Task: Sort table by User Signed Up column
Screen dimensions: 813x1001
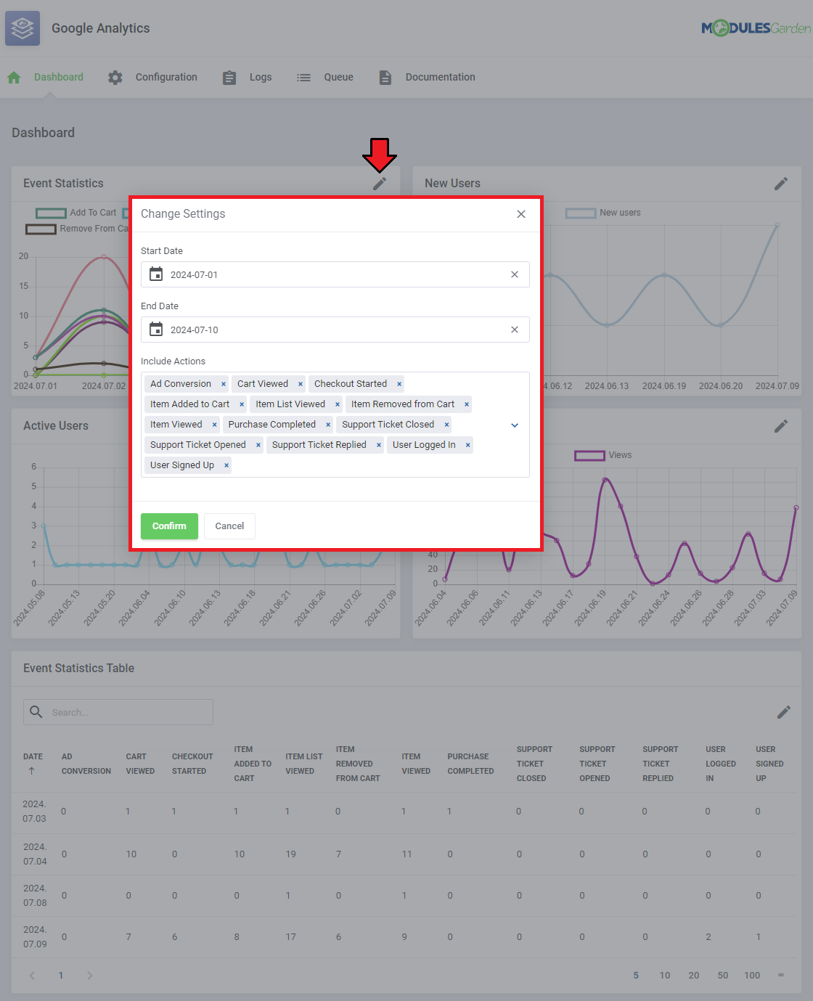Action: [769, 764]
